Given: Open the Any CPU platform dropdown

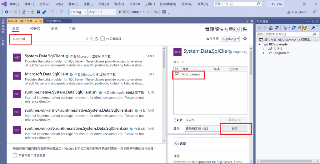Looking at the screenshot, I should [102, 12].
